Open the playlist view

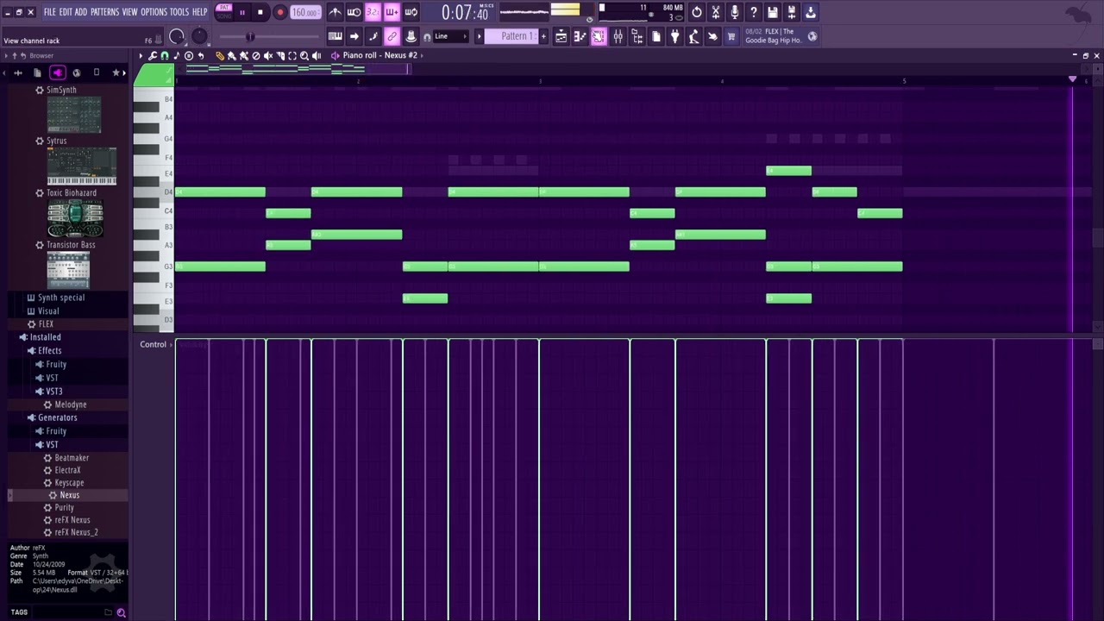point(561,36)
